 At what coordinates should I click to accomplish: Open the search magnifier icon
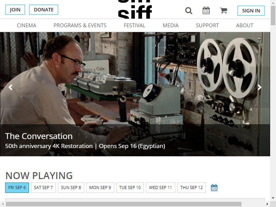pyautogui.click(x=188, y=11)
